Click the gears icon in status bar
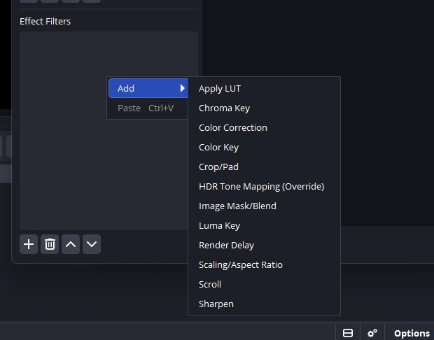 372,333
